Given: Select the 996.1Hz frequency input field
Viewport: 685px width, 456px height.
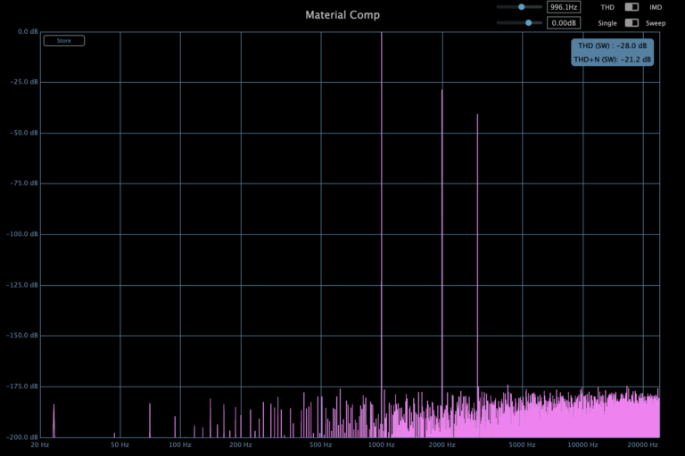Looking at the screenshot, I should (562, 7).
